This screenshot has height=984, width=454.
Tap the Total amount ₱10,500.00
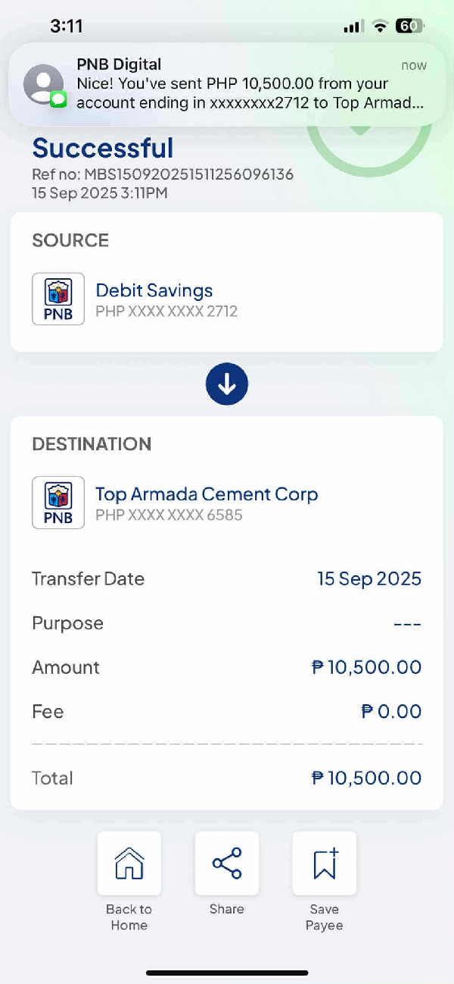pos(366,778)
